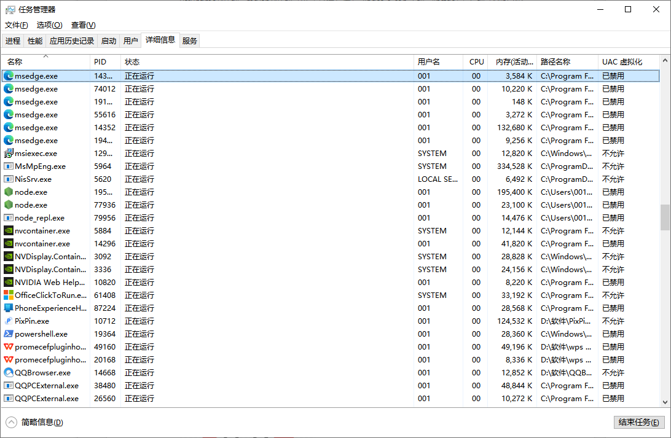Open the 选项(O) menu

click(49, 25)
